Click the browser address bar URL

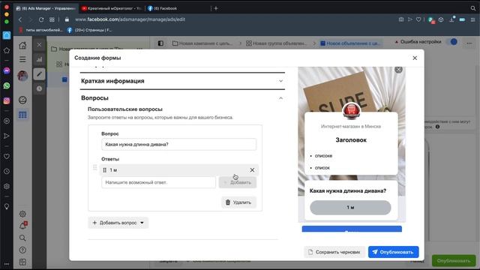(130, 19)
